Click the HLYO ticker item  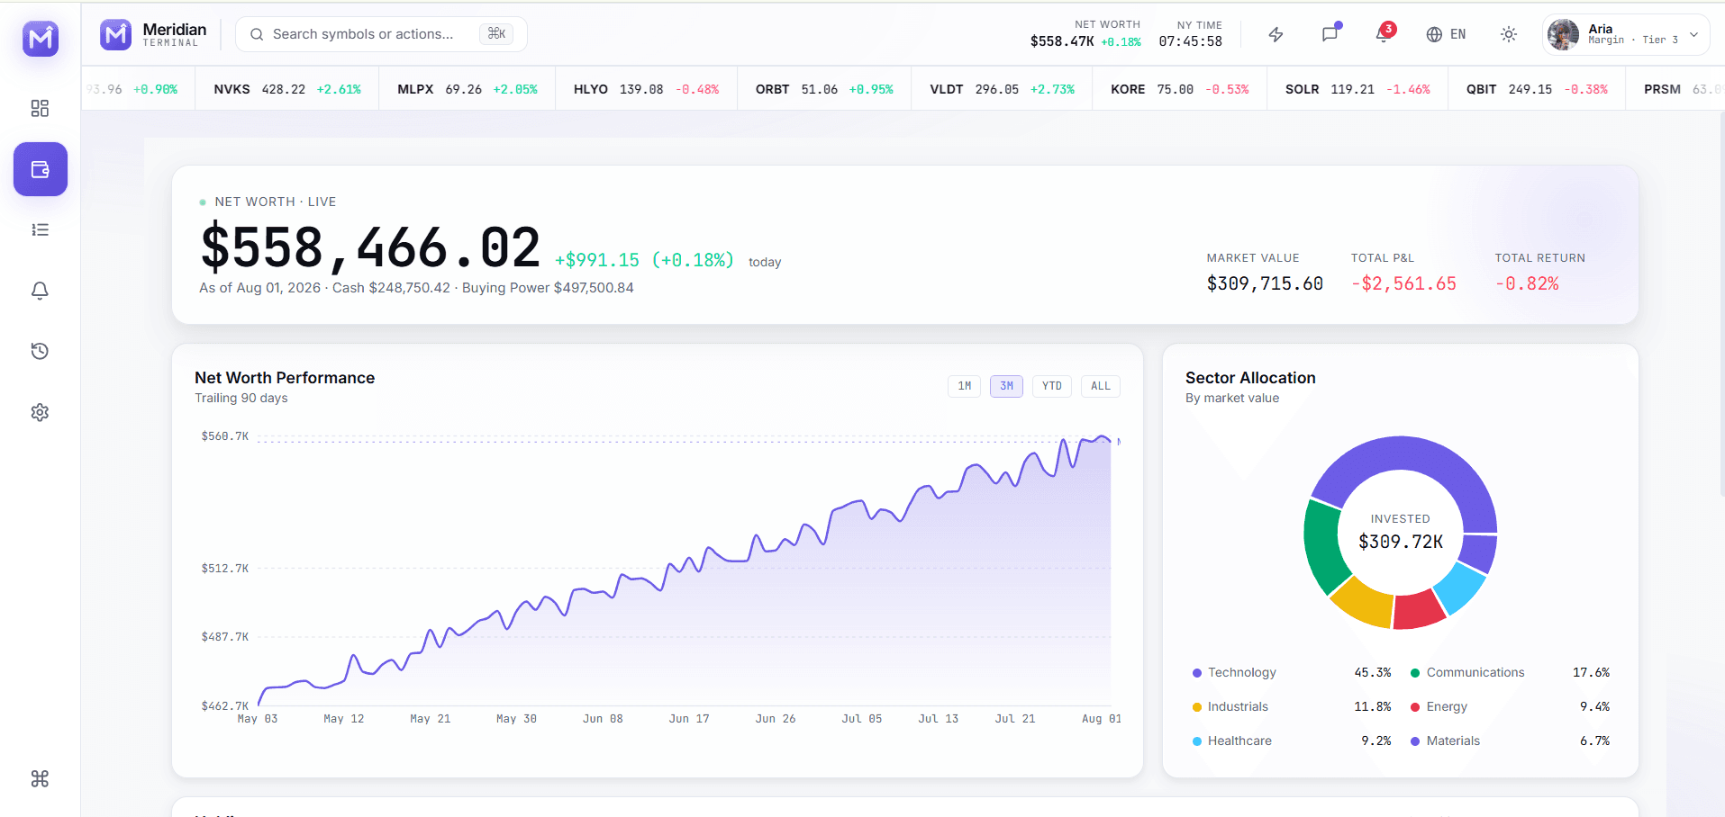click(646, 89)
